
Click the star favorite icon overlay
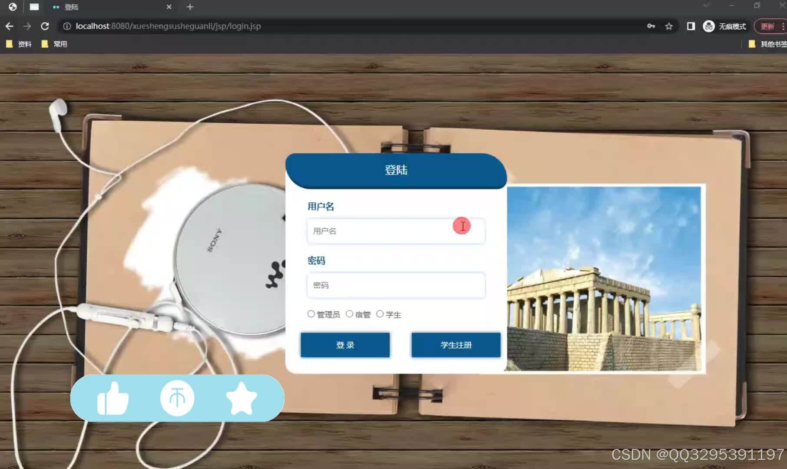[241, 398]
